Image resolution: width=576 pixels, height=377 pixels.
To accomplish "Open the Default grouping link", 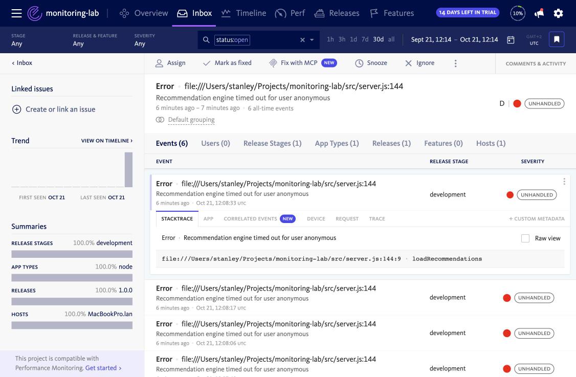I will (191, 120).
